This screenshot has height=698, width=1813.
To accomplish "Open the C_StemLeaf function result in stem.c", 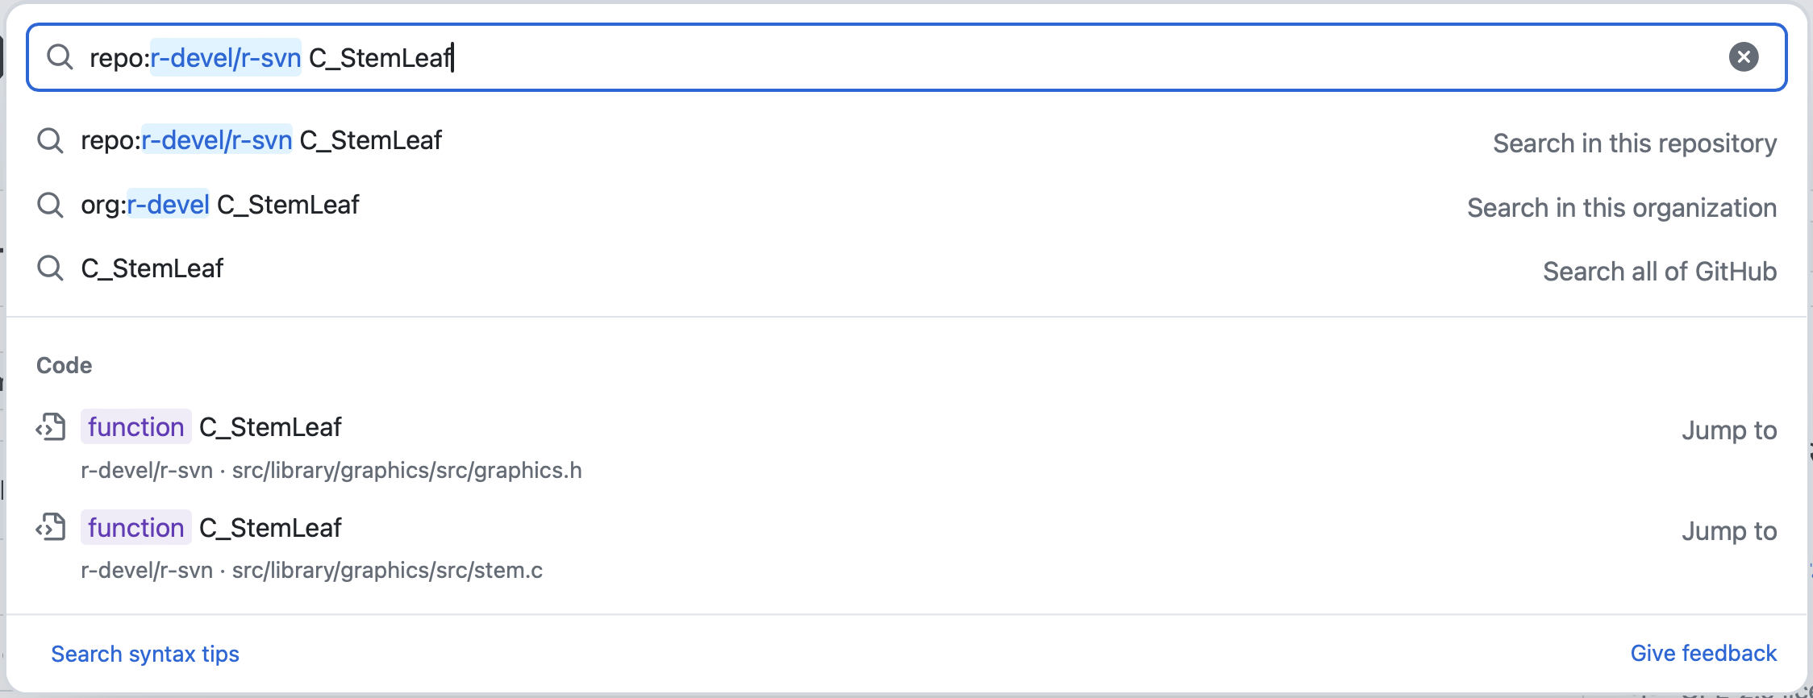I will point(270,528).
